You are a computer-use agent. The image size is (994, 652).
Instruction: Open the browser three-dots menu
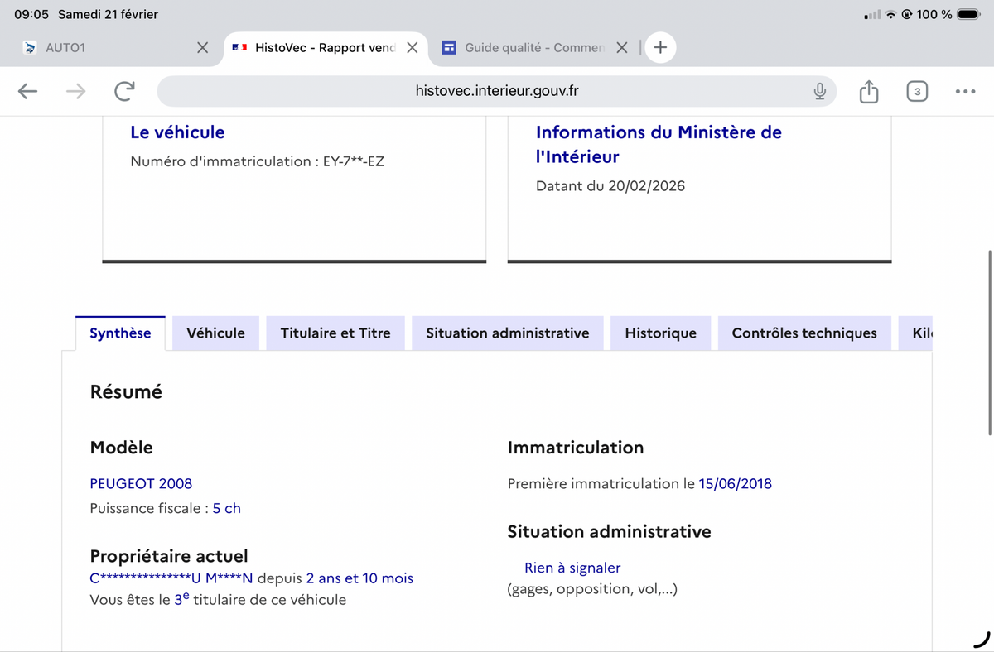tap(965, 91)
